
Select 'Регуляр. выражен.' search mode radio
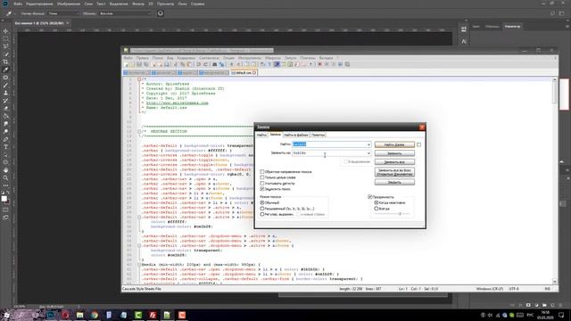262,214
